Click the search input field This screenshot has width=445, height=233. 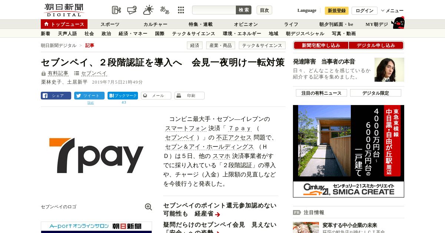coord(214,10)
